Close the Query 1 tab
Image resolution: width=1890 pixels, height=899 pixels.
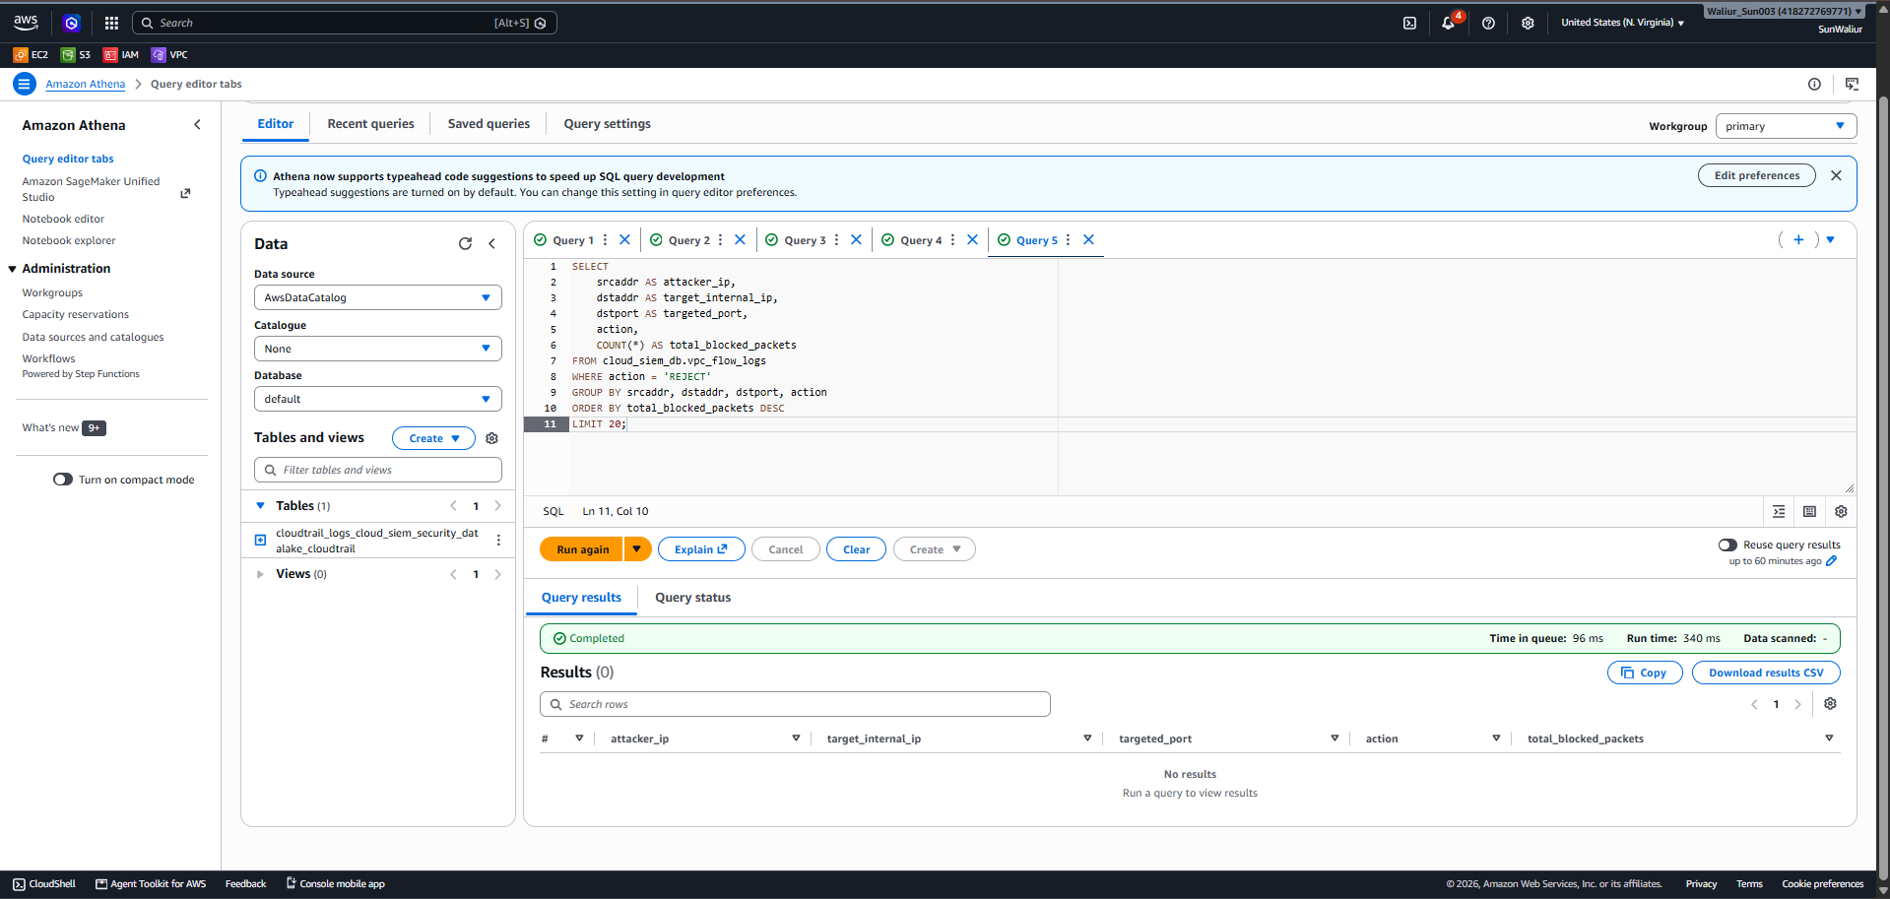pyautogui.click(x=624, y=239)
